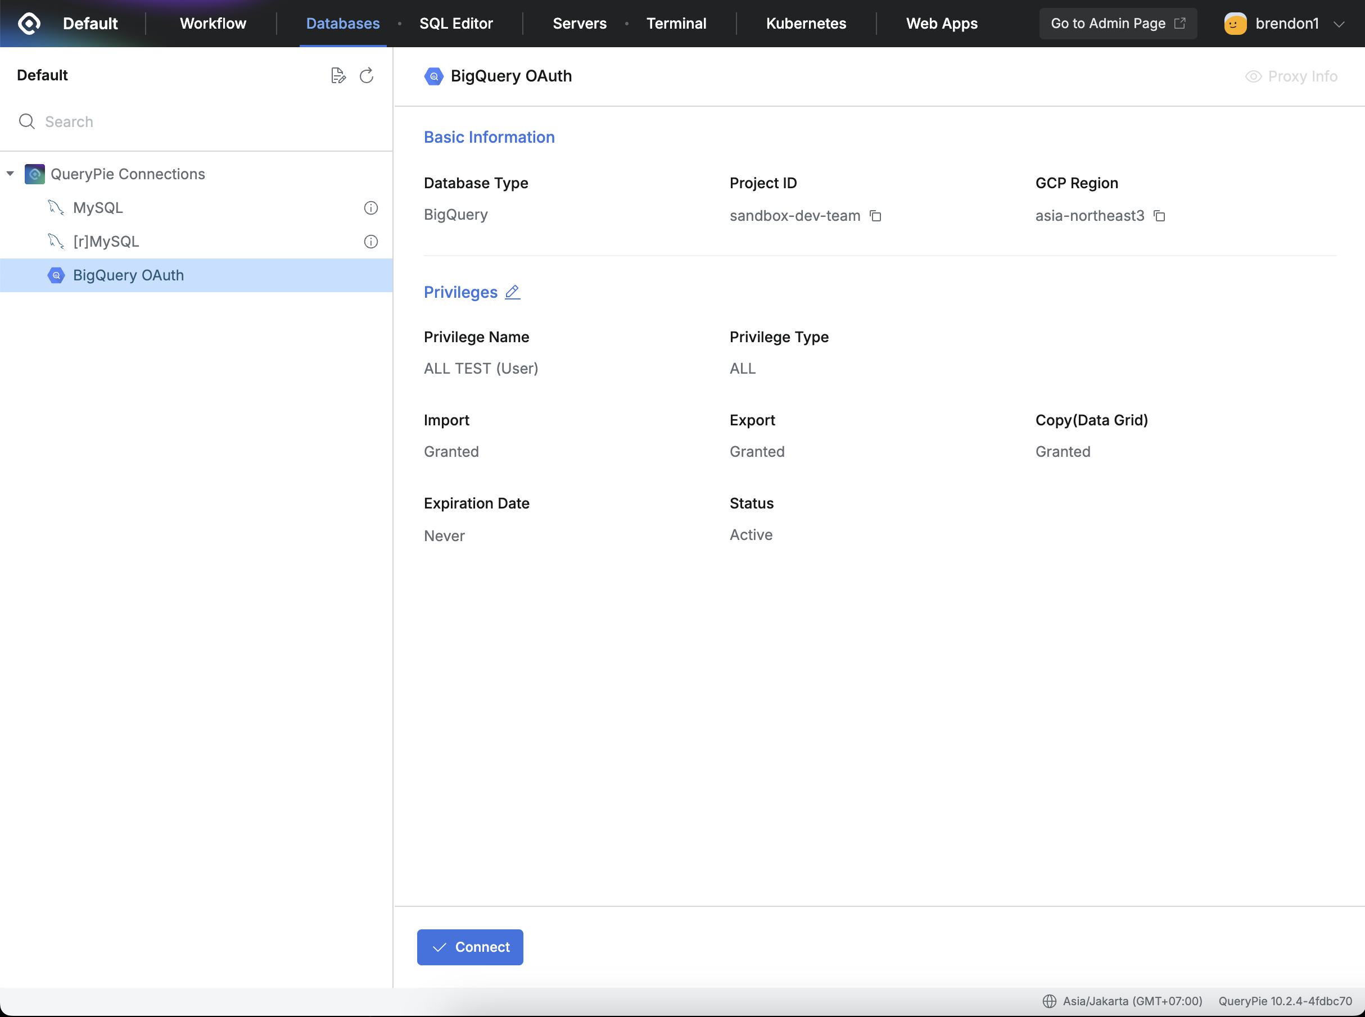Open the Kubernetes tab

coord(806,24)
